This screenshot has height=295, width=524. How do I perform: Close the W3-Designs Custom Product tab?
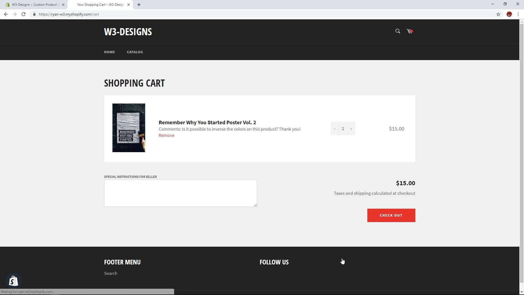(63, 5)
